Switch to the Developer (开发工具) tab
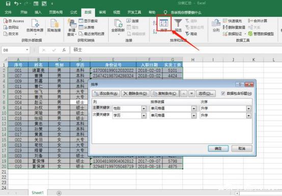The width and height of the screenshot is (282, 196). [134, 12]
